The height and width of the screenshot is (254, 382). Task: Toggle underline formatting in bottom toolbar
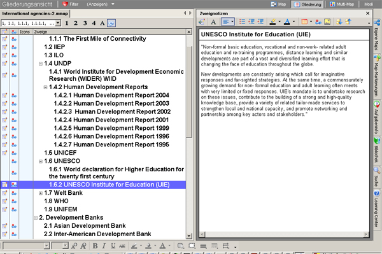pos(113,246)
